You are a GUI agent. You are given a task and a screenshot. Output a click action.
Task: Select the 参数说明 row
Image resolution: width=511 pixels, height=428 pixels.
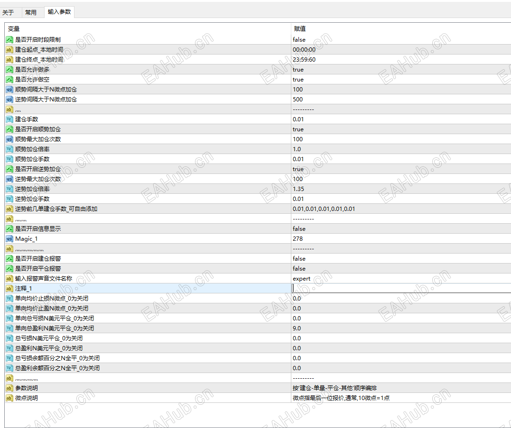258,388
